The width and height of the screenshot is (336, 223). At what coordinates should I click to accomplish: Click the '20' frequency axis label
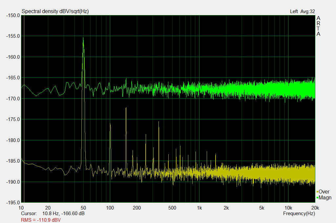point(48,208)
